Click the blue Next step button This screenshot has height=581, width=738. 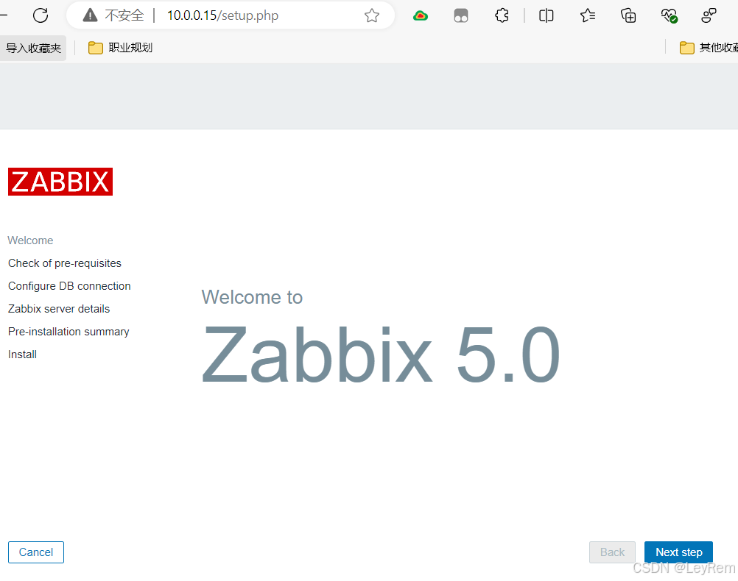click(678, 552)
